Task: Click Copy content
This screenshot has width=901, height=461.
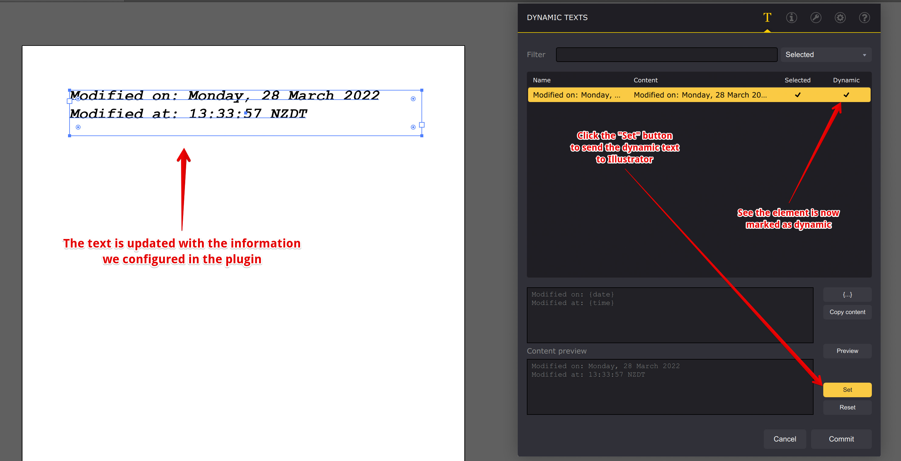Action: click(x=847, y=312)
